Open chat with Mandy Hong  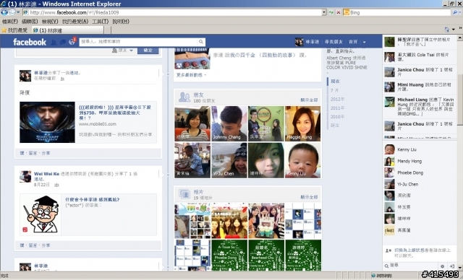[x=420, y=162]
